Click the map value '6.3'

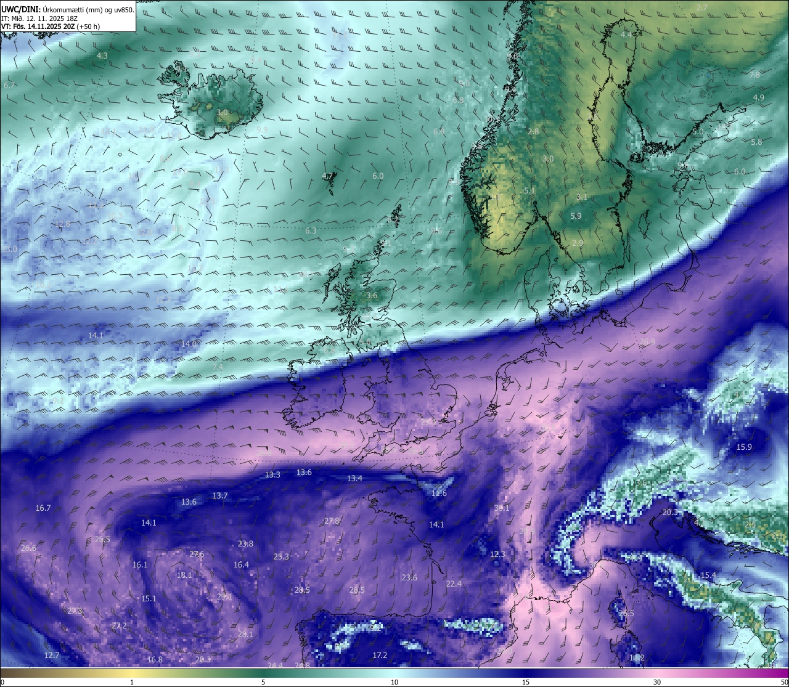pyautogui.click(x=311, y=231)
